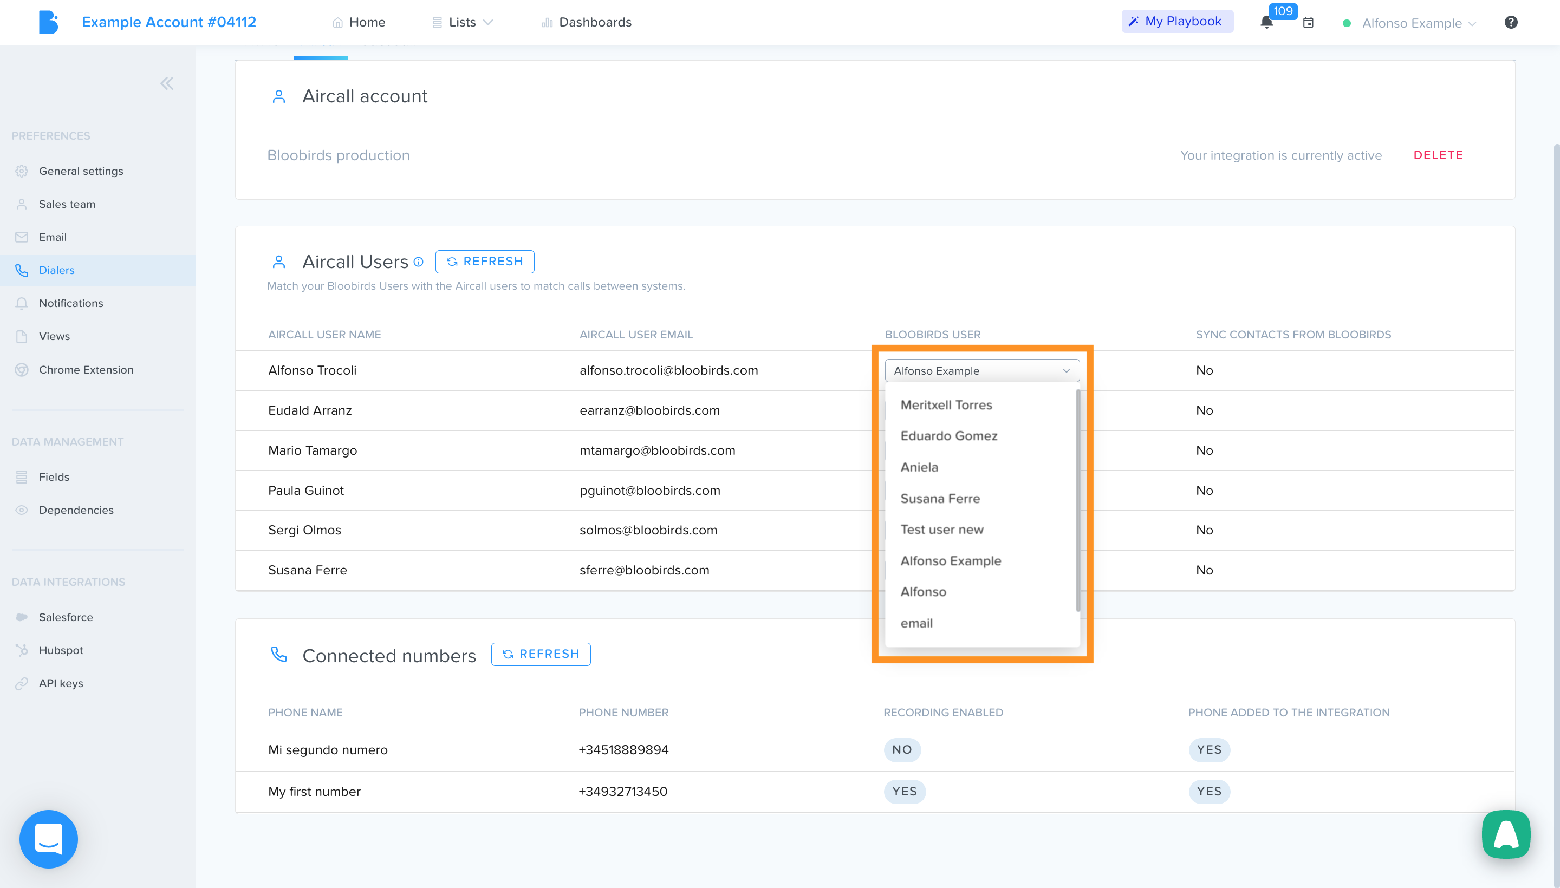Choose Alfonso from the dropdown list
Screen dimensions: 1560x888
[x=923, y=592]
